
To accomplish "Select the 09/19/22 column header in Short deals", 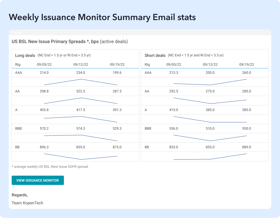I will click(x=246, y=65).
